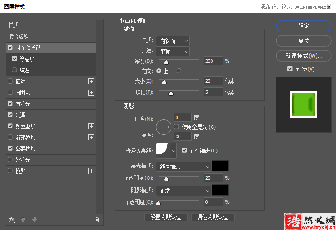Select the 内发光 row label

(23, 104)
